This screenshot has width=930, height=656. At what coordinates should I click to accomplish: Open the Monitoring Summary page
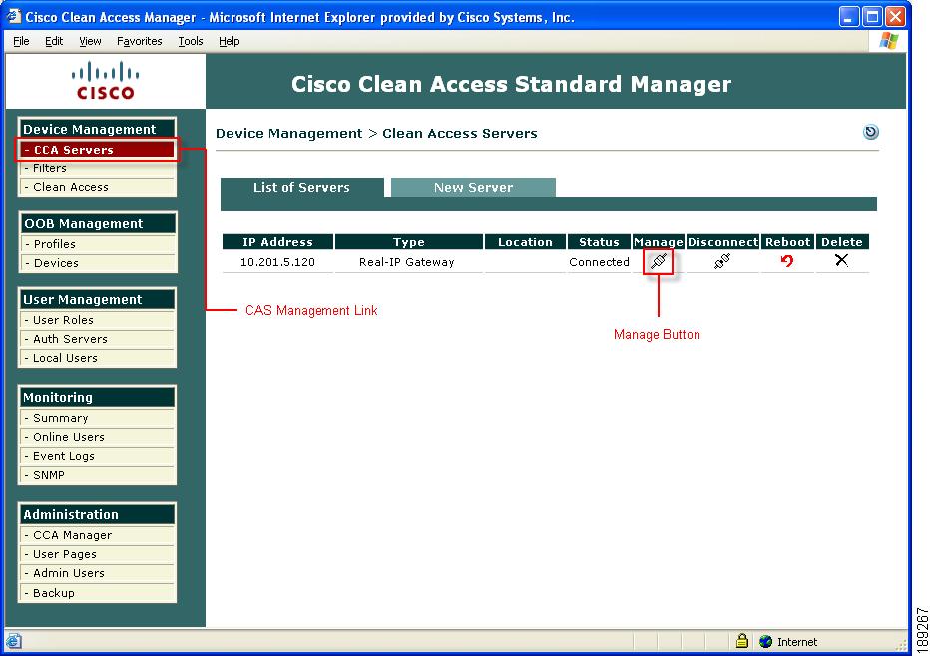97,418
